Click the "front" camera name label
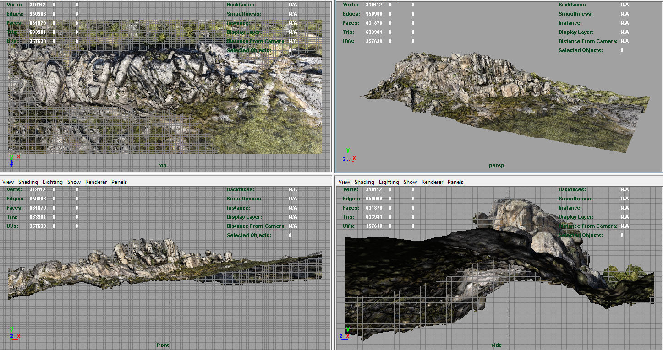 pyautogui.click(x=162, y=345)
